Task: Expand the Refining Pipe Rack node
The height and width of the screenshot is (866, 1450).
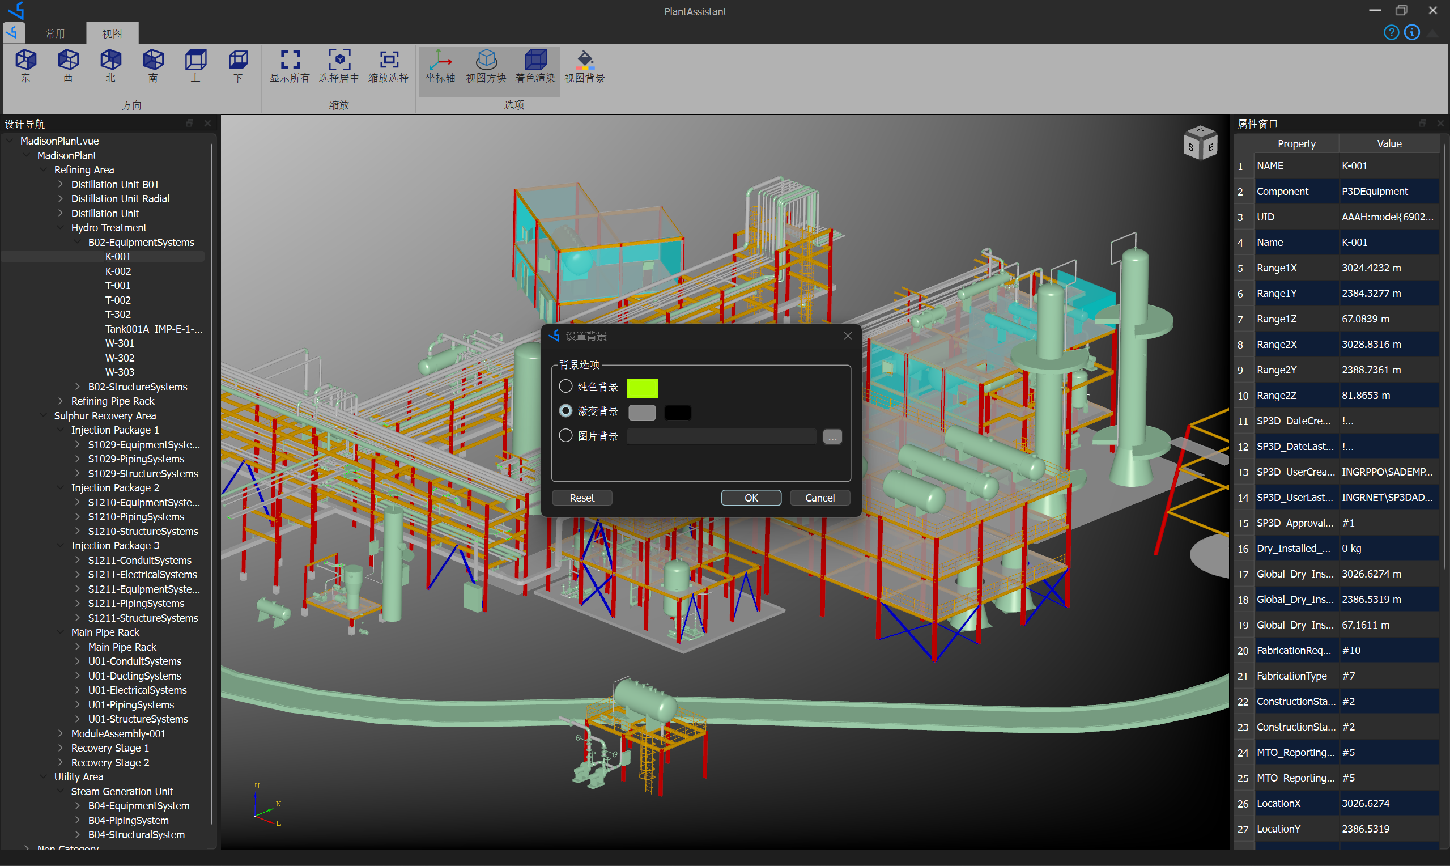Action: point(61,401)
